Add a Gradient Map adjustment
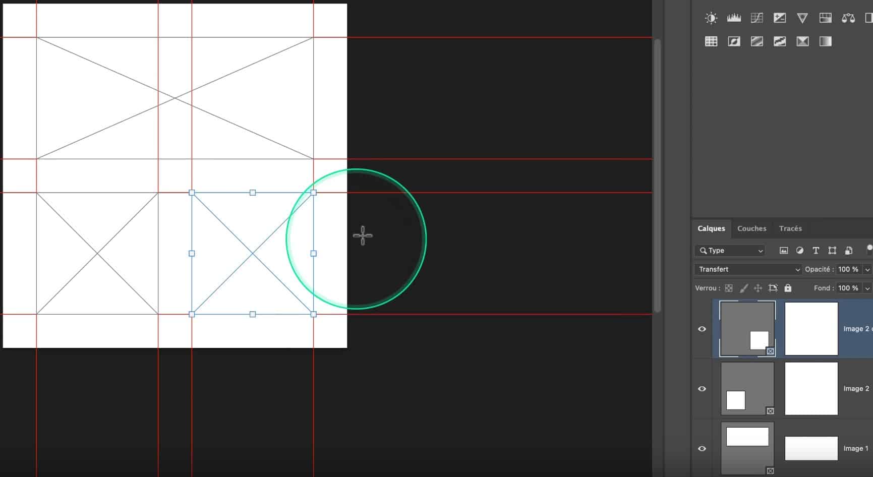Image resolution: width=873 pixels, height=477 pixels. pyautogui.click(x=826, y=41)
